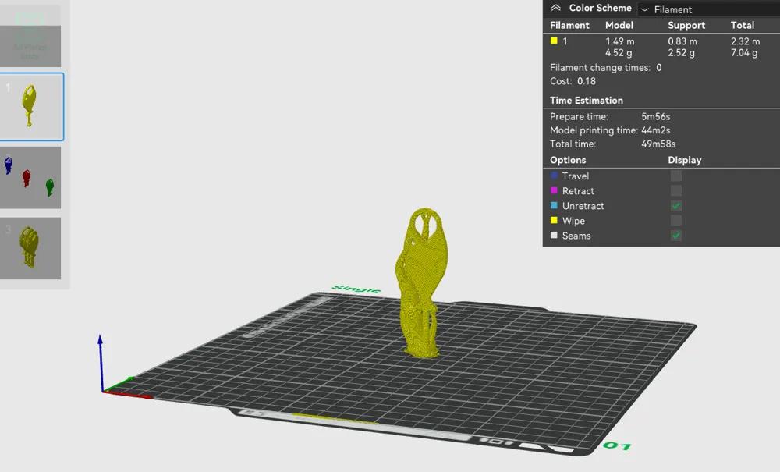The height and width of the screenshot is (472, 780).
Task: Uncheck the Seams display checkbox
Action: [675, 235]
